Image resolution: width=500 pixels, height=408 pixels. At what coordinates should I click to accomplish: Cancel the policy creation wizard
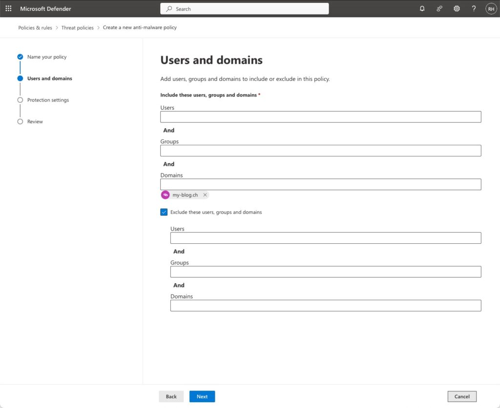pyautogui.click(x=461, y=396)
